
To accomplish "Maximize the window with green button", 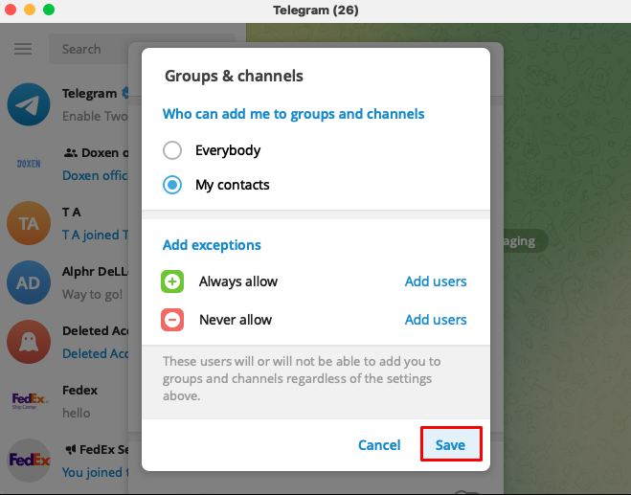I will pos(49,10).
